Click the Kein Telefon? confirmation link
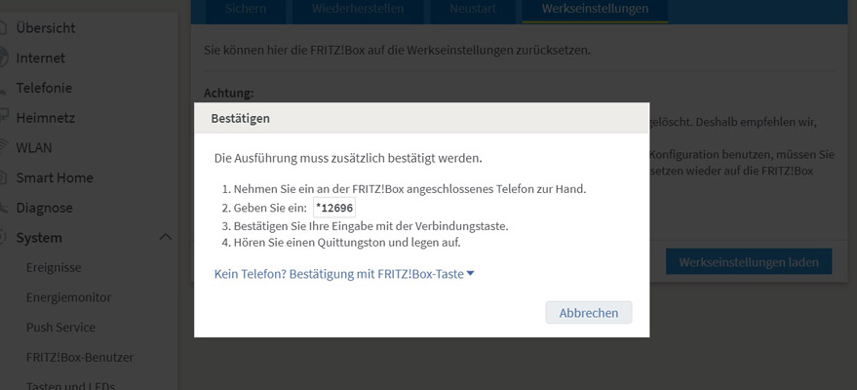Image resolution: width=857 pixels, height=390 pixels. tap(338, 274)
